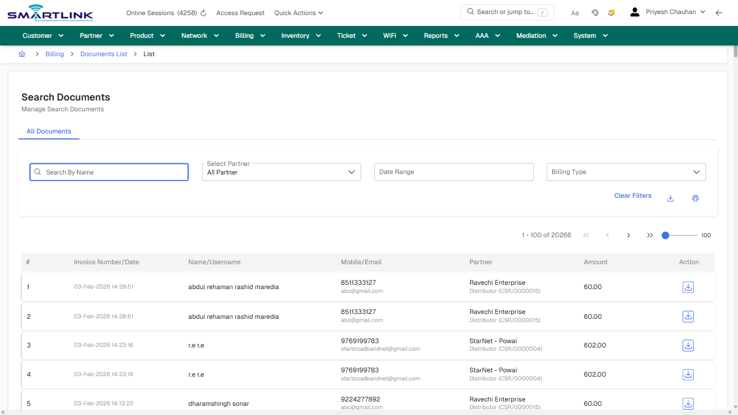Download the invoice for abdul rehaman rashid maredia

tap(688, 287)
